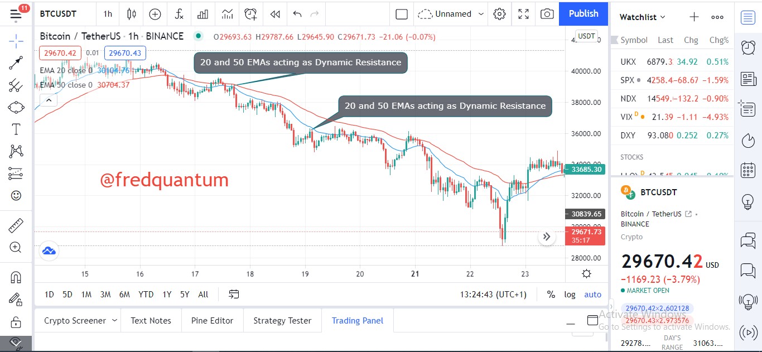Change the 1h time interval
This screenshot has height=352, width=762.
108,14
